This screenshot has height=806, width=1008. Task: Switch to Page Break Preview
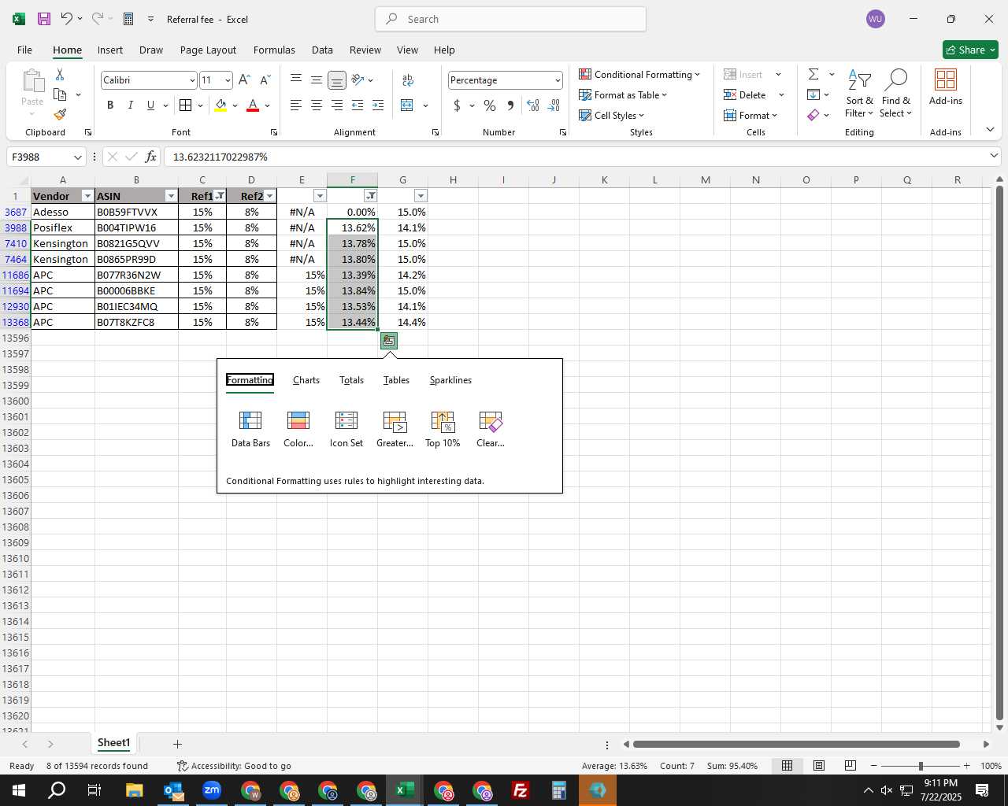click(850, 766)
